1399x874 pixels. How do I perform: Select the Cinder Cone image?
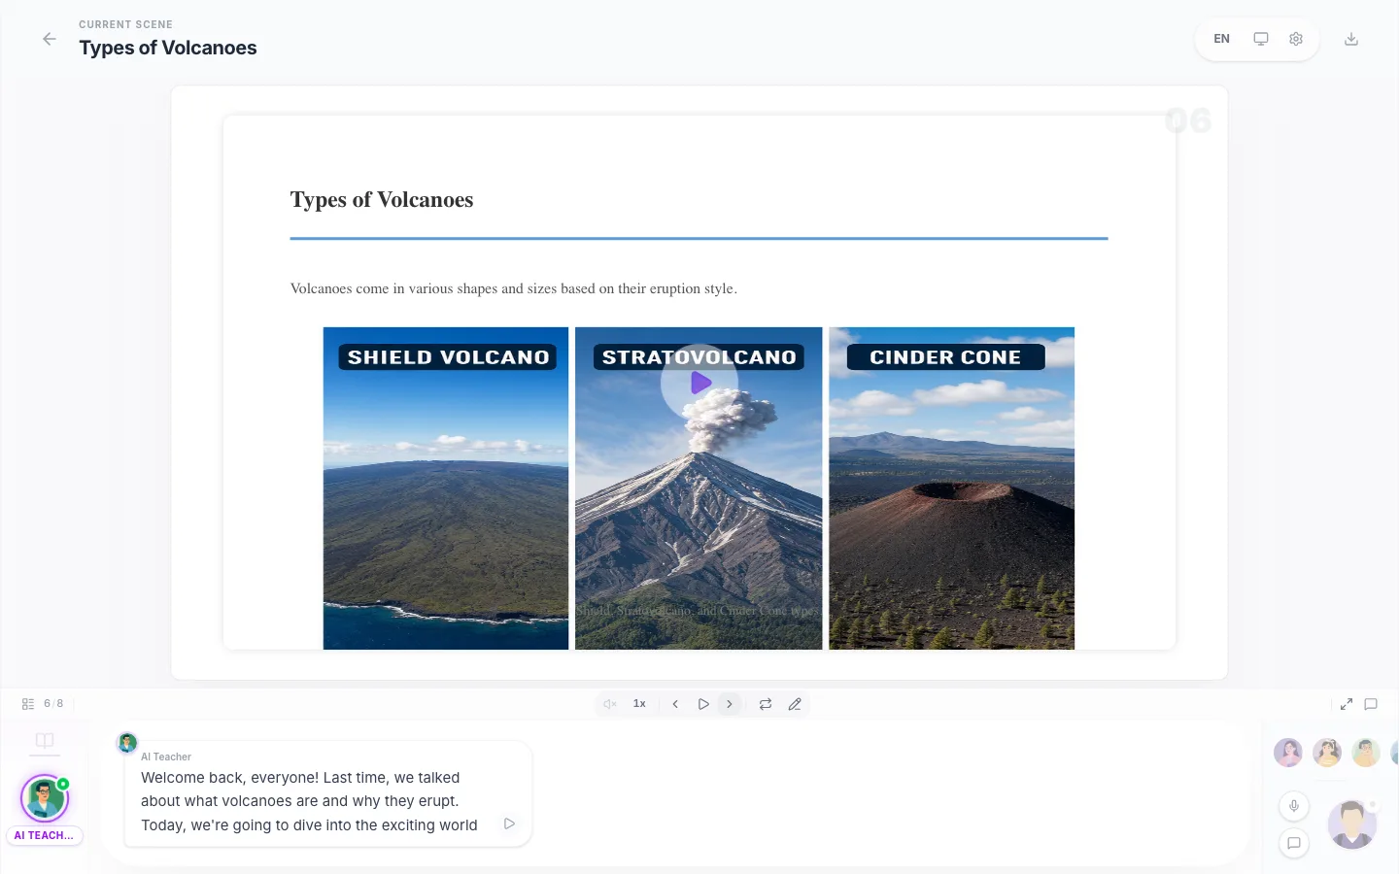(951, 488)
